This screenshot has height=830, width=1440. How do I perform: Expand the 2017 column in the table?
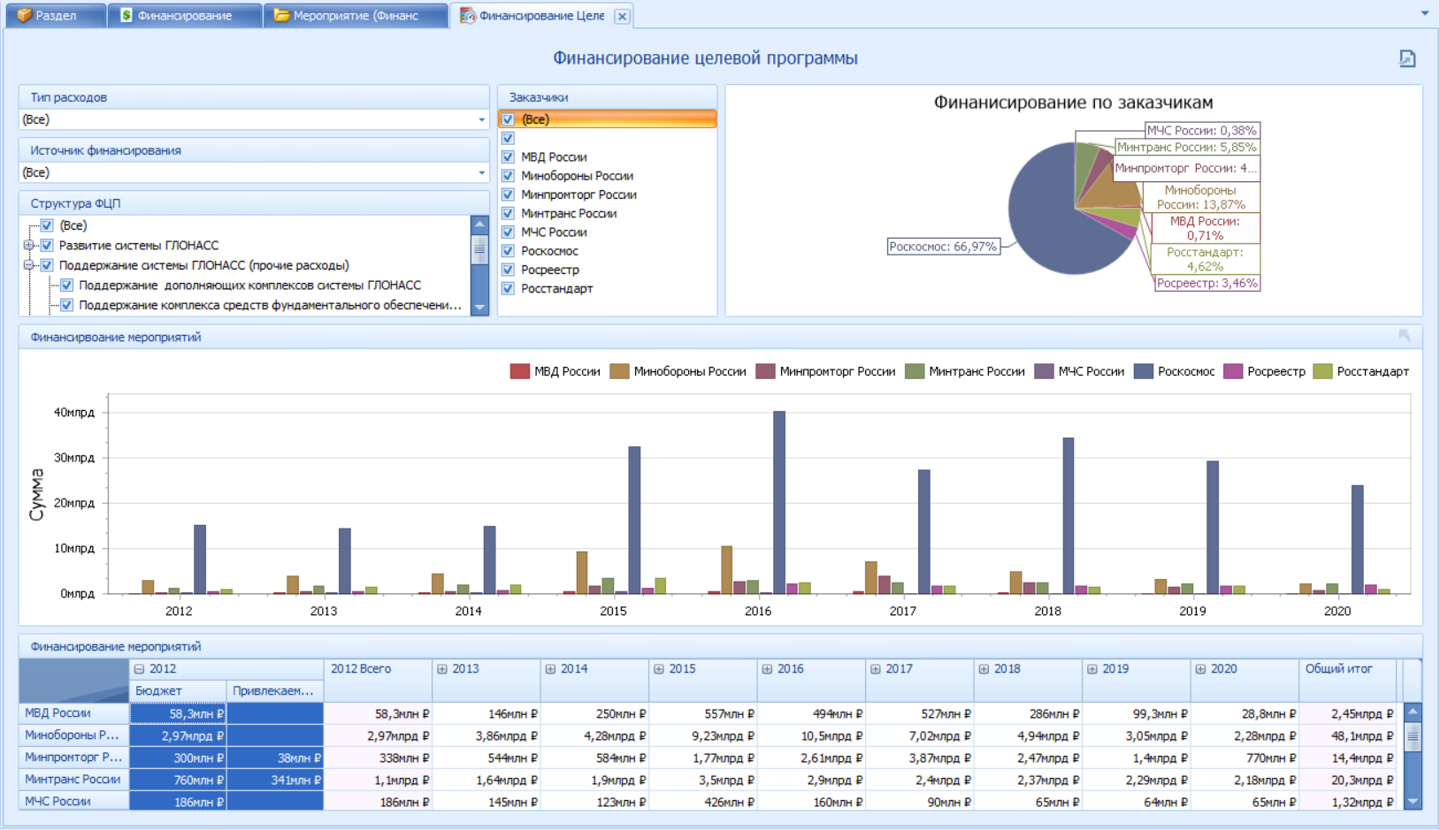click(x=876, y=669)
